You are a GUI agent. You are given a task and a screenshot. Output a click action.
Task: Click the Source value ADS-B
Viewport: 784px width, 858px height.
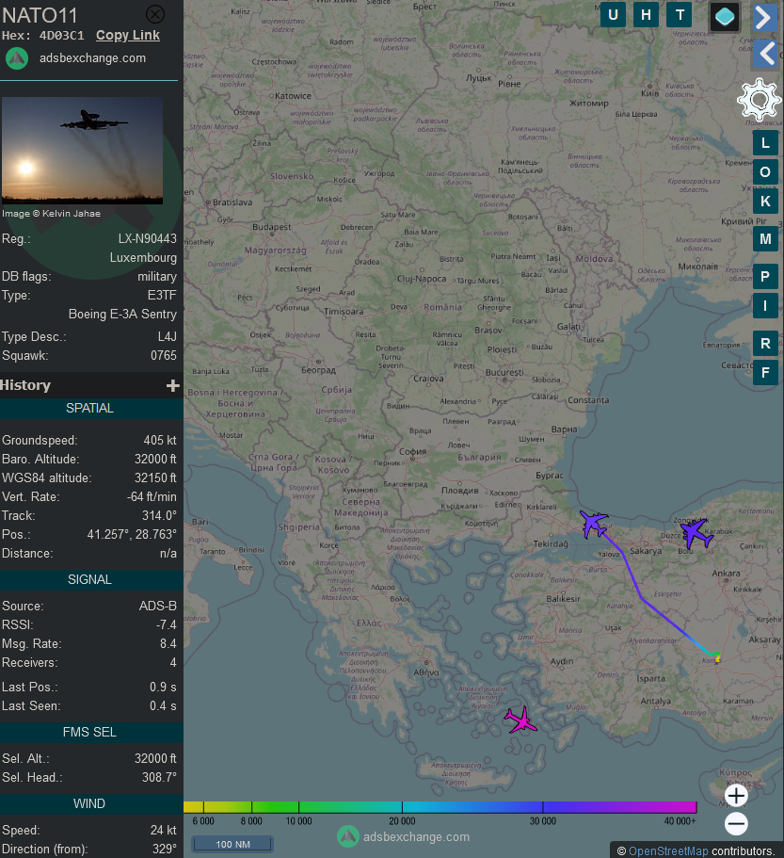(x=158, y=606)
